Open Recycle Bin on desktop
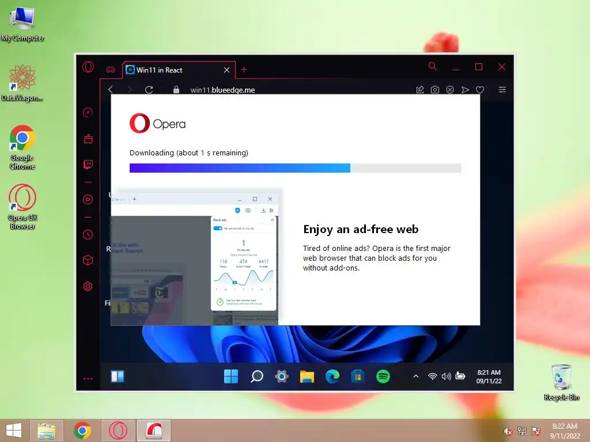 pyautogui.click(x=561, y=383)
